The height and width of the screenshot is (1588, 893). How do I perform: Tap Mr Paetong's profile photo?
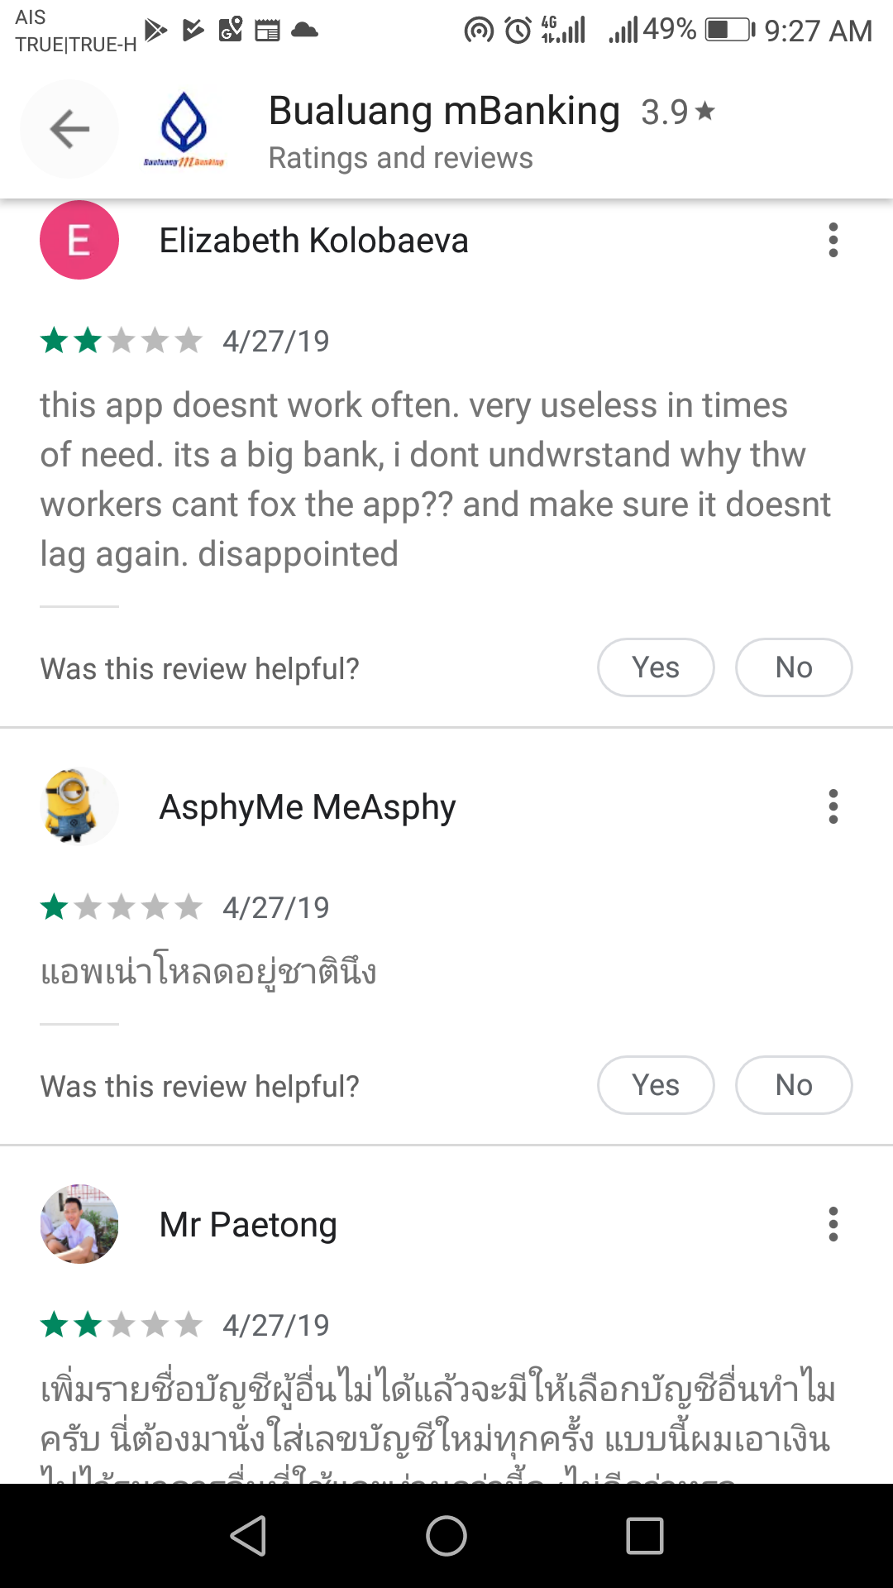[79, 1224]
